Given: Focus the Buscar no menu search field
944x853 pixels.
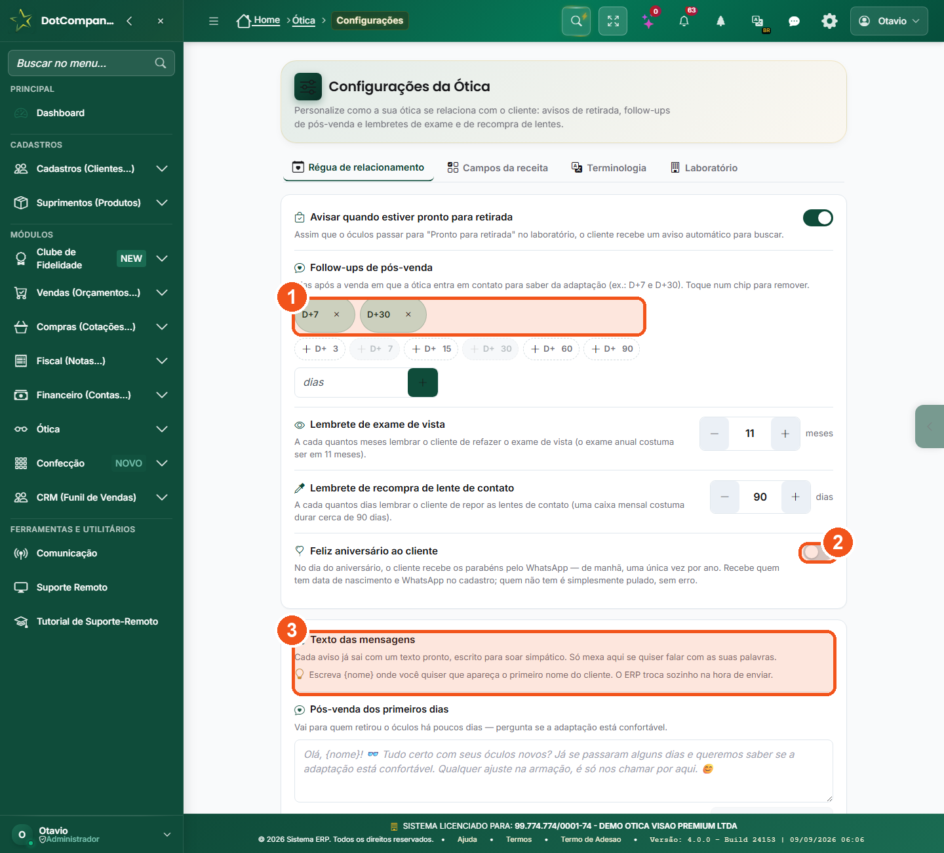Looking at the screenshot, I should [92, 63].
